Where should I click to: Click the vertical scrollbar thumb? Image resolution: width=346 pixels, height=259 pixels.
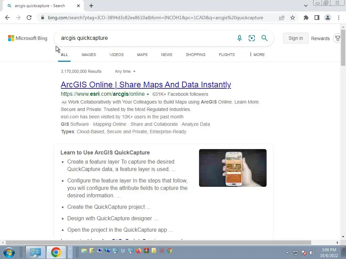tap(343, 47)
